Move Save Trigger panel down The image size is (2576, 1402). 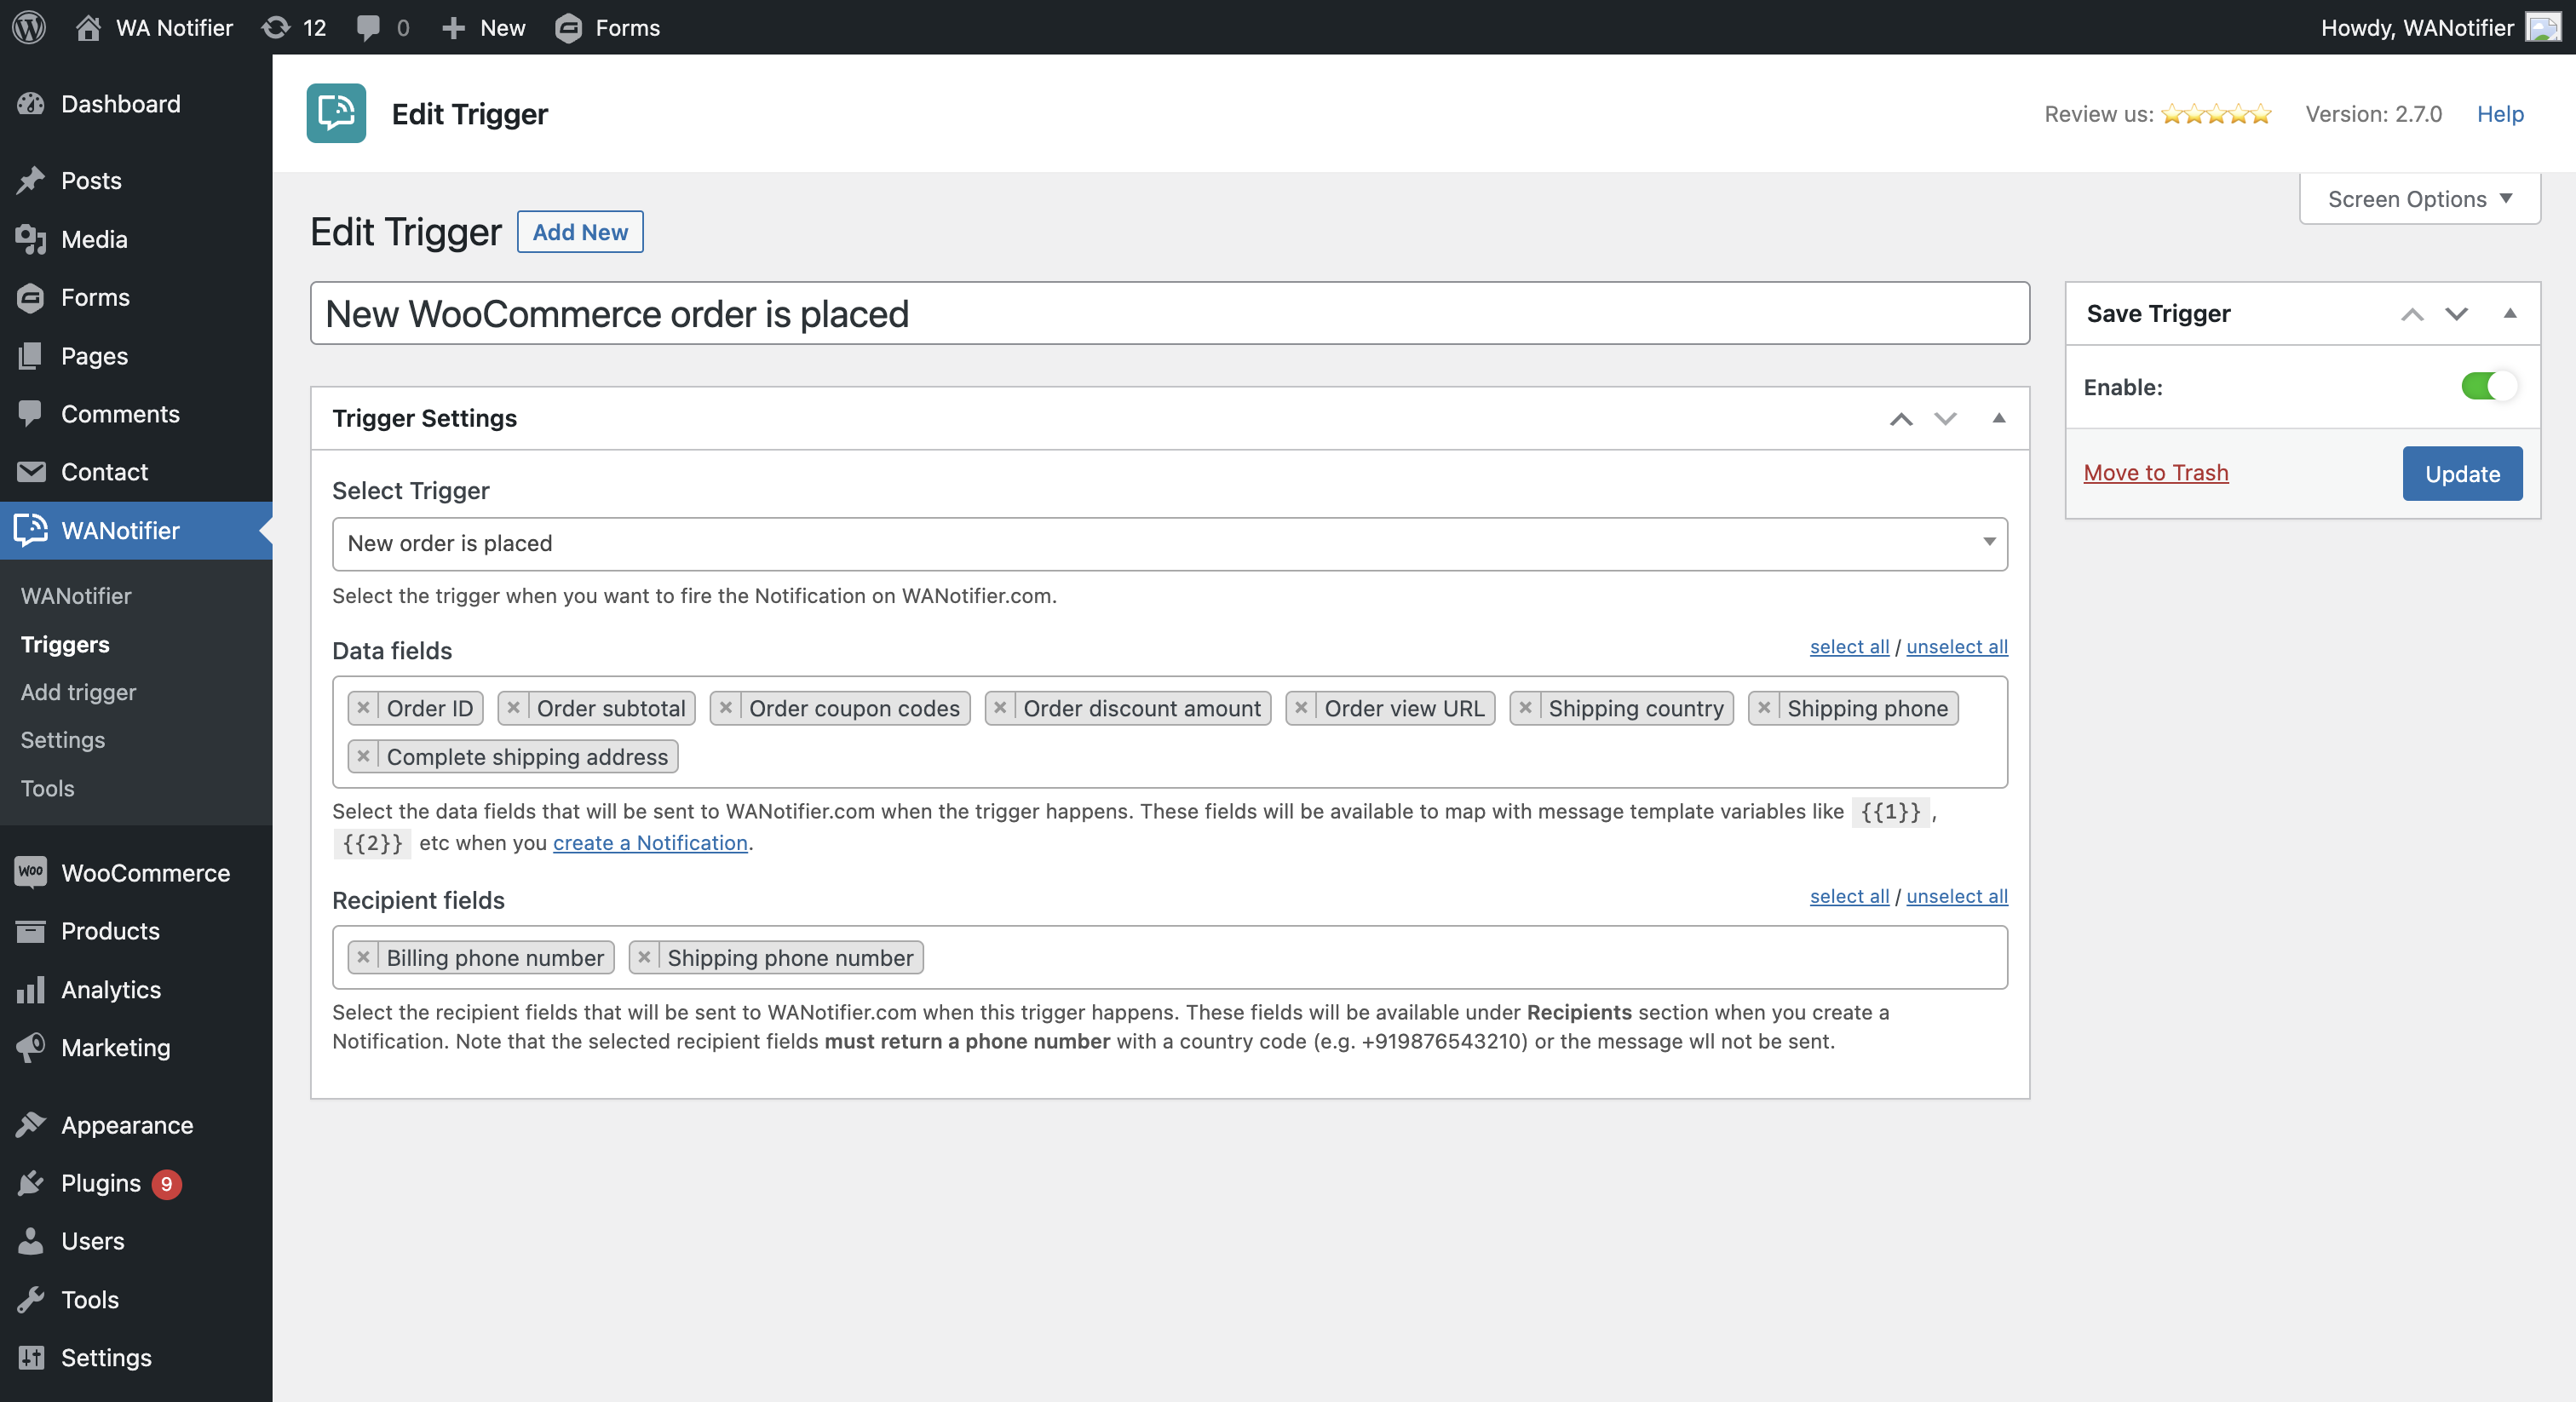(x=2456, y=314)
